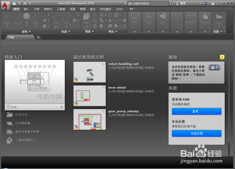Screen dimensions: 235x169
Task: Open Autodesk Exchange X icon
Action: click(x=204, y=3)
